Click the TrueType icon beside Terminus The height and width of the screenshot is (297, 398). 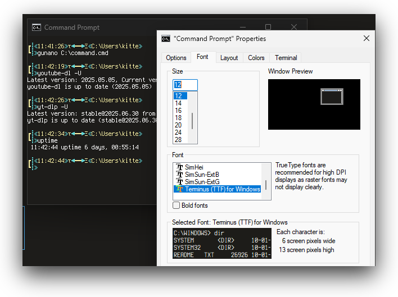[180, 189]
